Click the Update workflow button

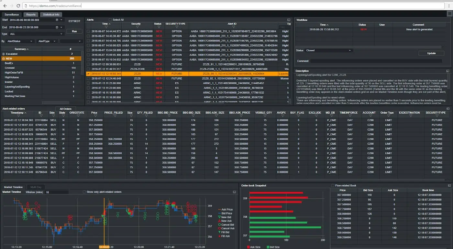pos(431,53)
